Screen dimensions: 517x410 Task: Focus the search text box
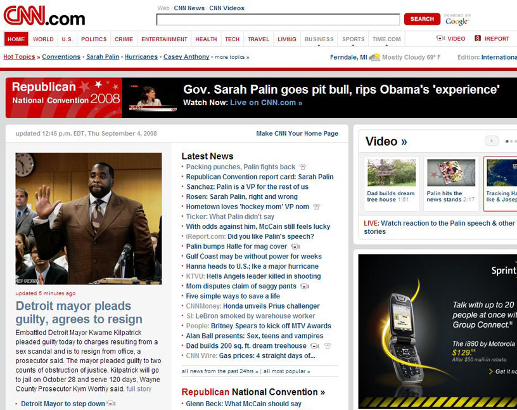click(x=278, y=20)
